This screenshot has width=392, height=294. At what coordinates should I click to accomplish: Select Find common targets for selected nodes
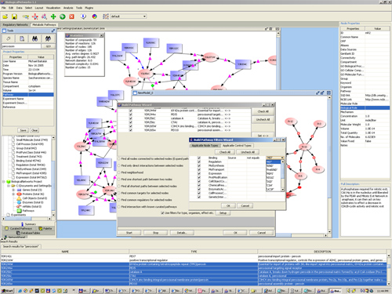pyautogui.click(x=119, y=193)
